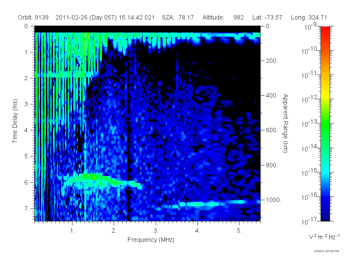This screenshot has width=347, height=260.
Task: Click the dark blue bottom of color bar
Action: click(x=325, y=215)
